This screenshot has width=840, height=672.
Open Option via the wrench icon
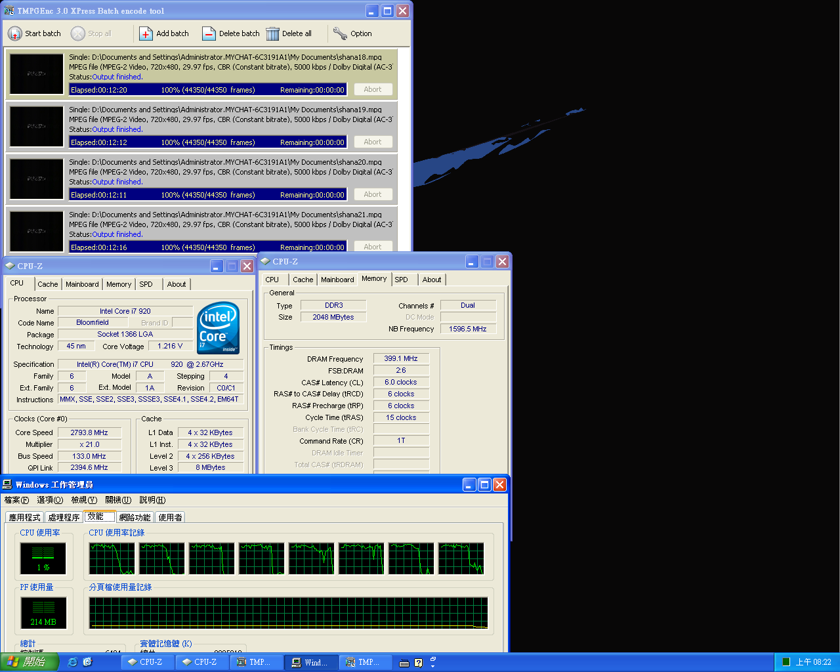tap(340, 33)
